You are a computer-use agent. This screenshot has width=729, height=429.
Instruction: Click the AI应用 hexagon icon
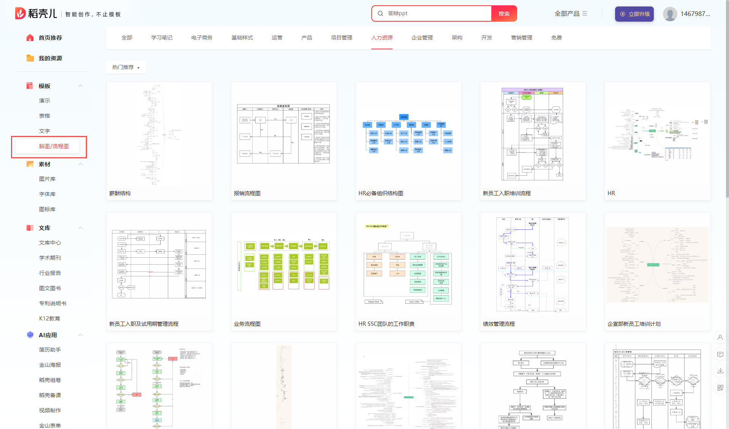coord(30,335)
